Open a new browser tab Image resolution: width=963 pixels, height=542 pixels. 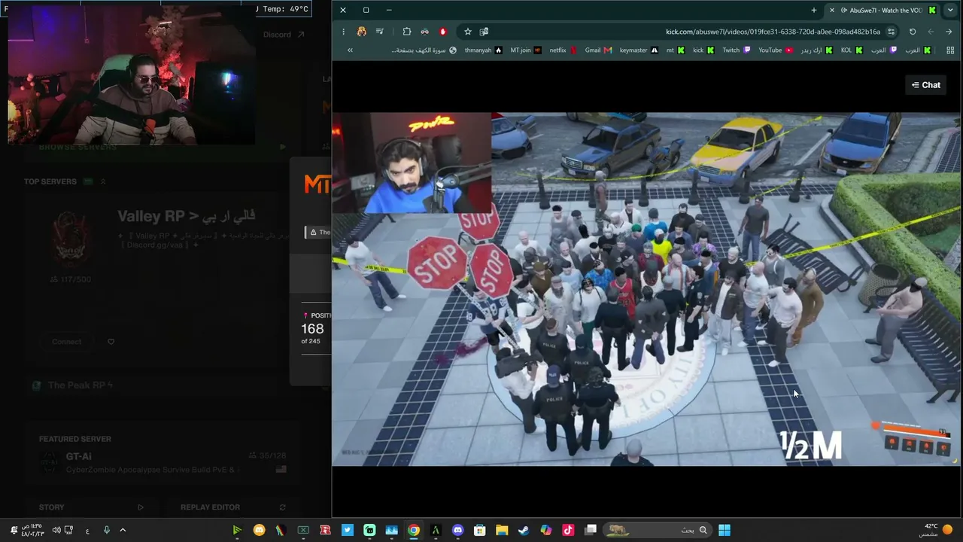(814, 10)
